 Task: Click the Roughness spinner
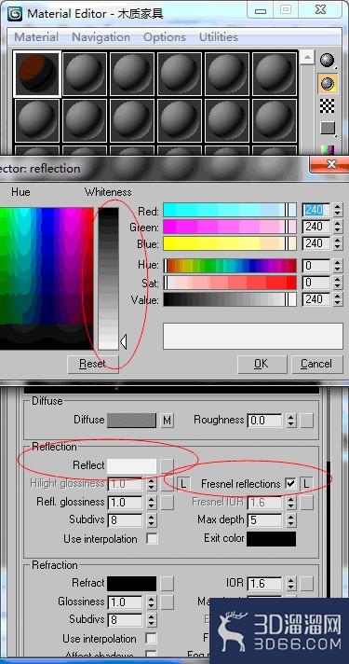click(290, 421)
